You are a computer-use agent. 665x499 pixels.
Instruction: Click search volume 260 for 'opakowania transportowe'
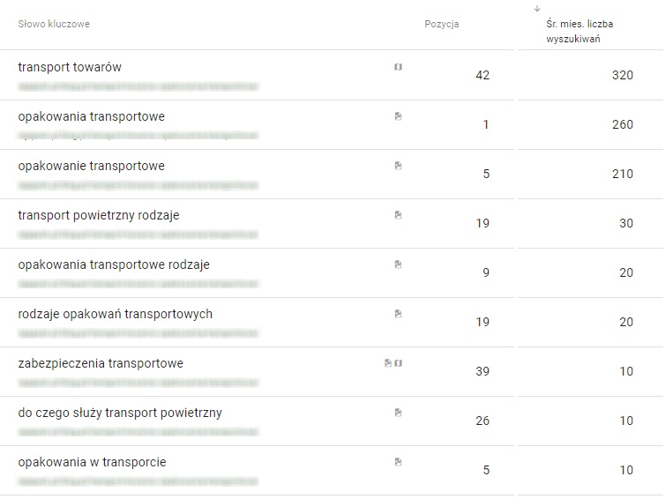(x=622, y=124)
